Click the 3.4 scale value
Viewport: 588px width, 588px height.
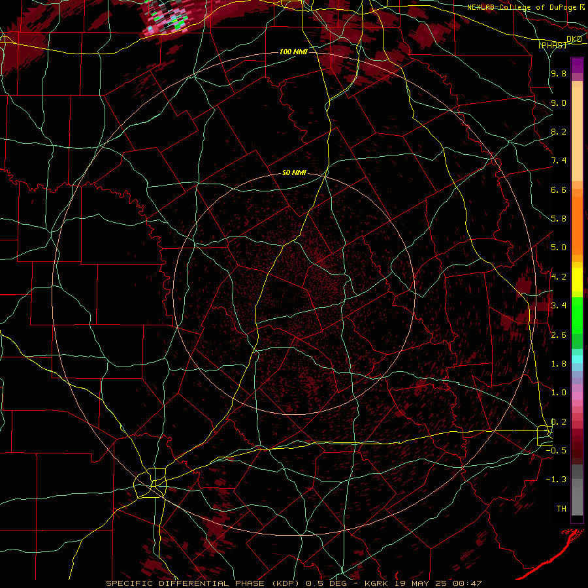[x=559, y=306]
